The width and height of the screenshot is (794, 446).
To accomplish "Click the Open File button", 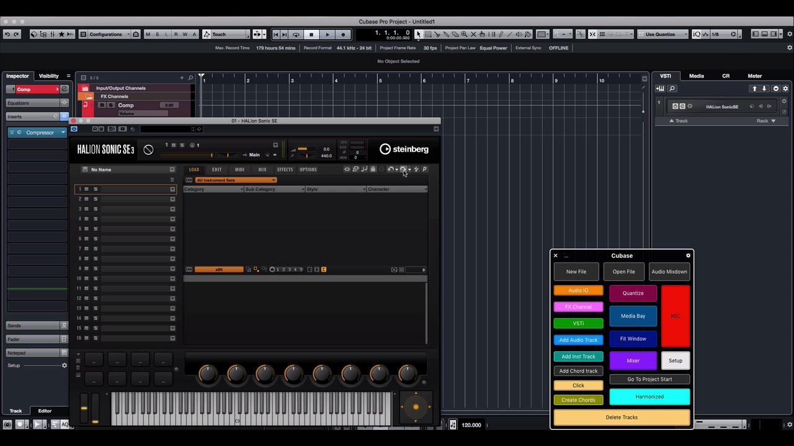I will (x=623, y=271).
